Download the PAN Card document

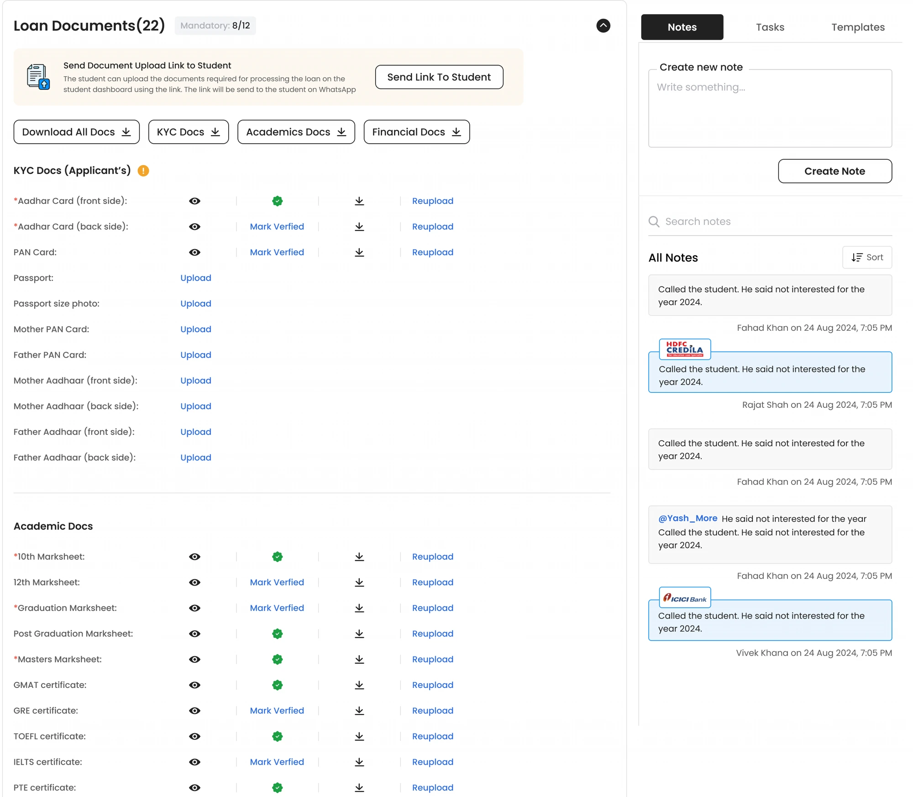coord(359,252)
